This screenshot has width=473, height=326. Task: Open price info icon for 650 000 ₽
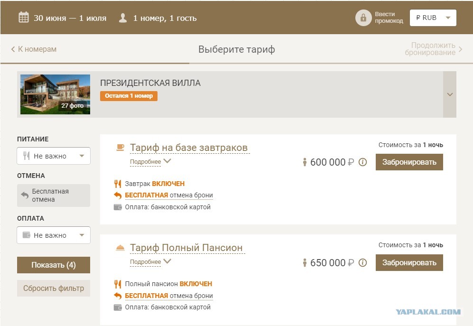pyautogui.click(x=362, y=263)
